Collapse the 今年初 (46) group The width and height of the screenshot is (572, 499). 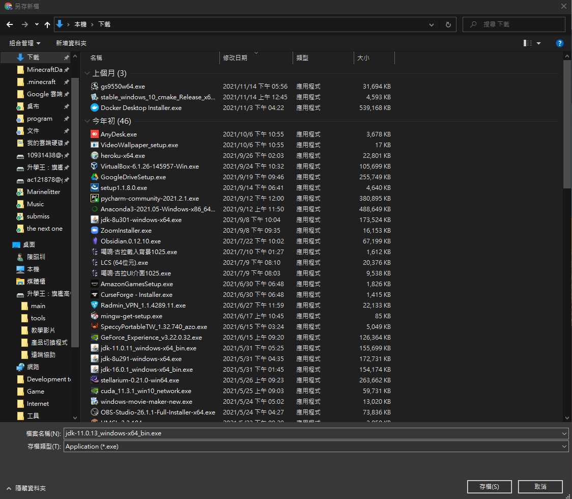click(87, 121)
